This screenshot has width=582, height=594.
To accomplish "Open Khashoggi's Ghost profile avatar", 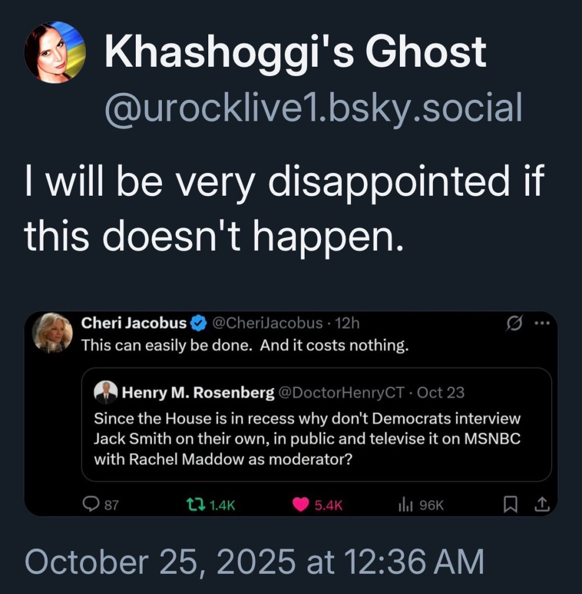I will (55, 52).
